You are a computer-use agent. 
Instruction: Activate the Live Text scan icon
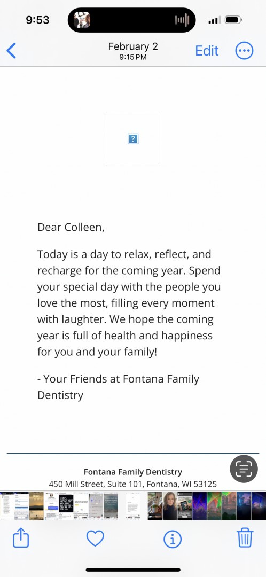(244, 469)
